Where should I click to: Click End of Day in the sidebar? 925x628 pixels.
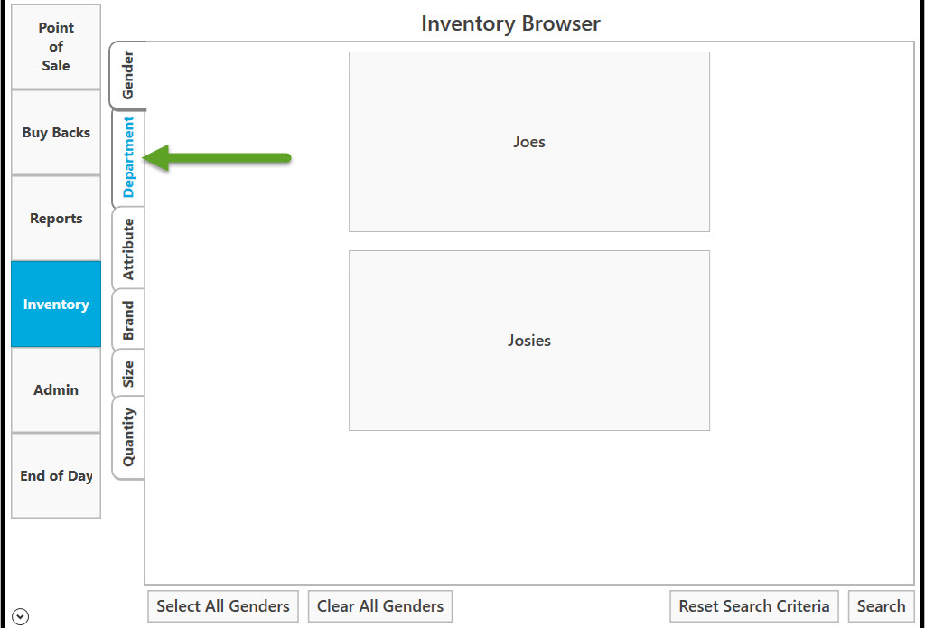click(56, 476)
